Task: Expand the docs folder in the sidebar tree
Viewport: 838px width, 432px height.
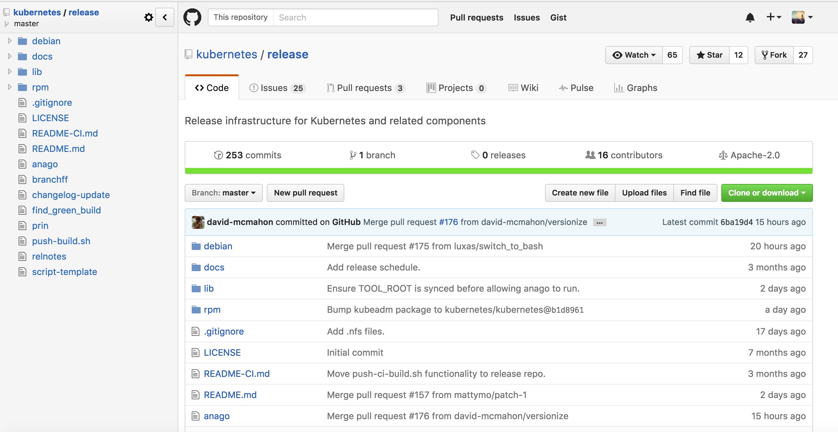Action: point(10,56)
